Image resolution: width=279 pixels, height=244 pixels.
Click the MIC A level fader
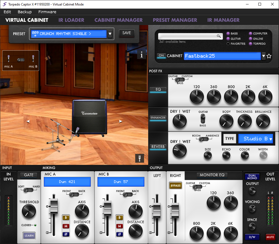(54, 207)
